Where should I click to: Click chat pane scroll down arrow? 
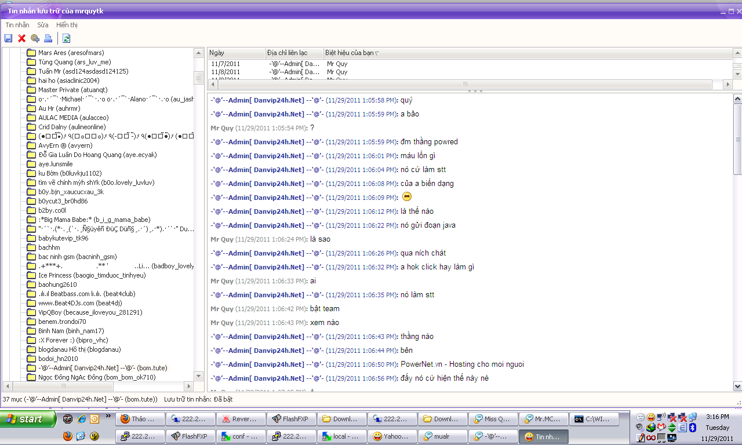pos(737,386)
